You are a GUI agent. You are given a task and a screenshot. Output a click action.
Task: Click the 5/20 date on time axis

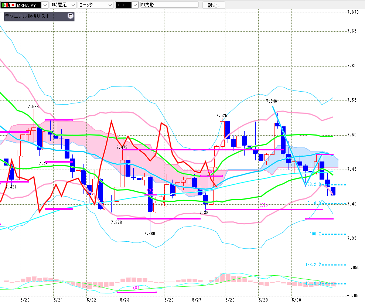click(x=25, y=300)
